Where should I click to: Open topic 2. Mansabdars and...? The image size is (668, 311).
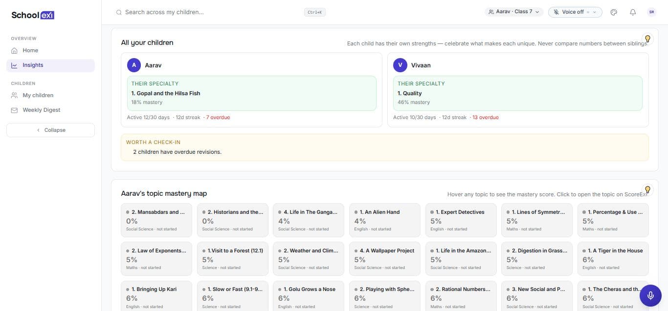pos(156,220)
